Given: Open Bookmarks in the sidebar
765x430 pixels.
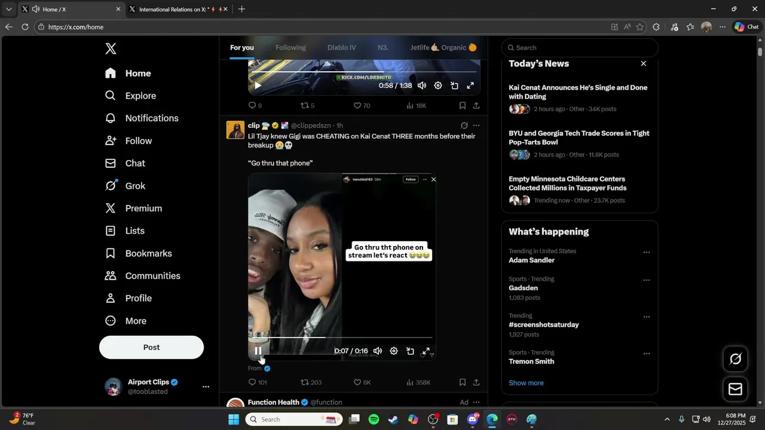Looking at the screenshot, I should (138, 253).
